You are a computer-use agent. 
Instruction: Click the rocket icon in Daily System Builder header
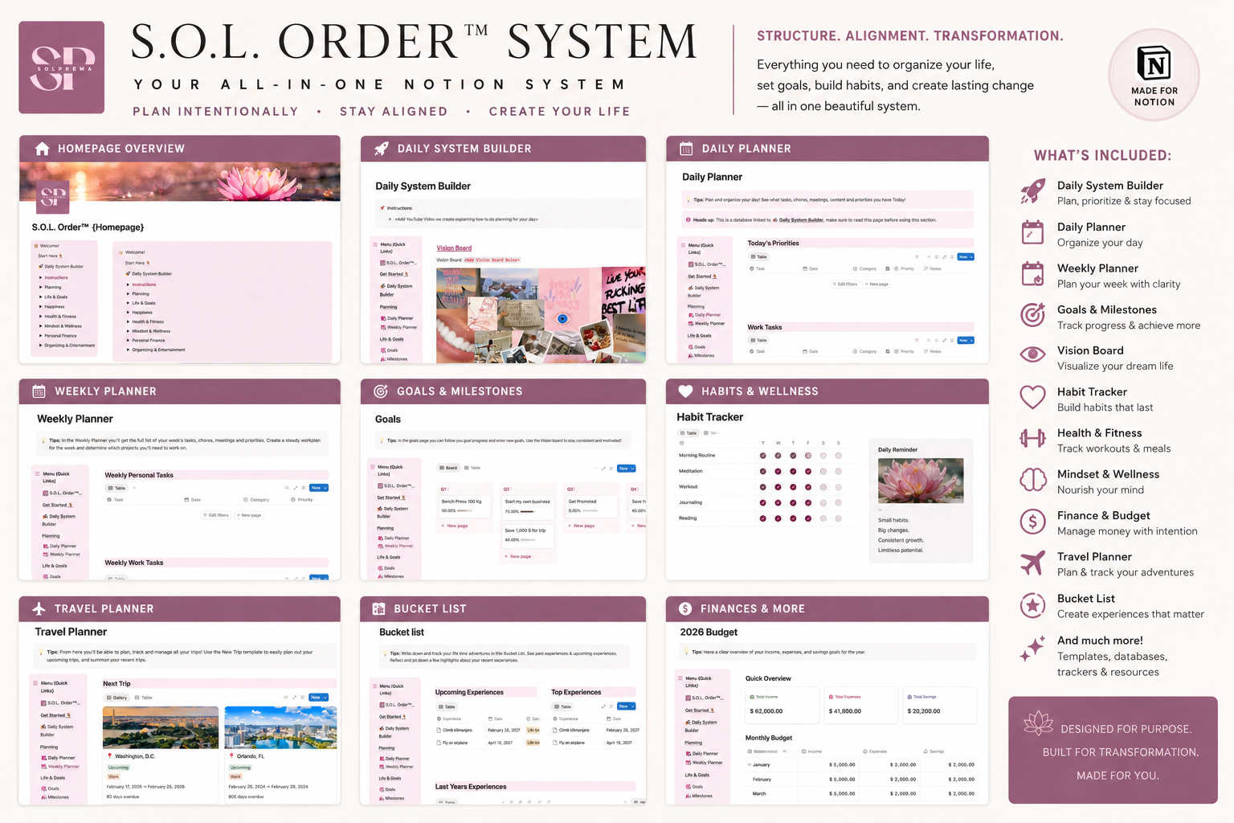(382, 148)
